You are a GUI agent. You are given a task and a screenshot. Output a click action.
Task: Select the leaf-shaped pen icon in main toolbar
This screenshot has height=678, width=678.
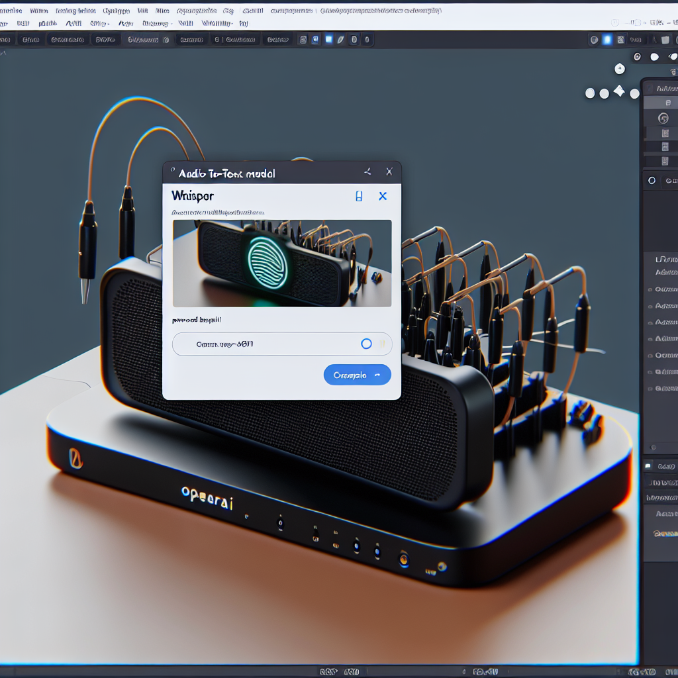point(341,40)
